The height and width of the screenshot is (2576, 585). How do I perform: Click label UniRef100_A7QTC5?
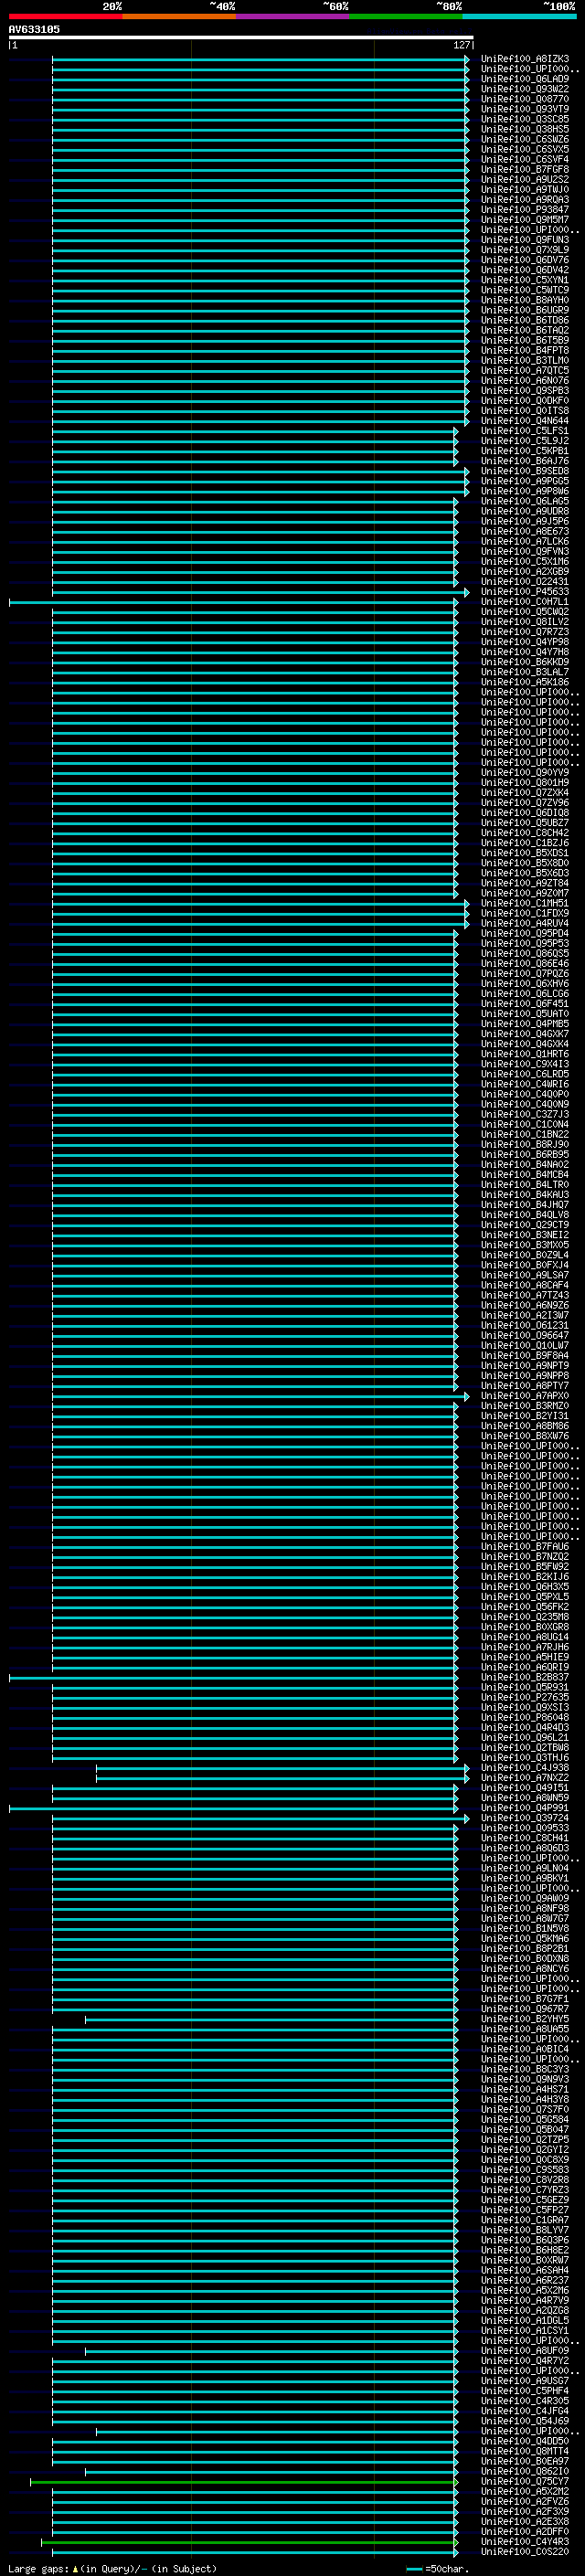(524, 371)
